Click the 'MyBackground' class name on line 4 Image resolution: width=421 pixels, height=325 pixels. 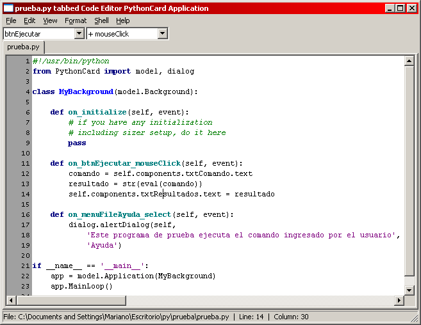point(86,91)
